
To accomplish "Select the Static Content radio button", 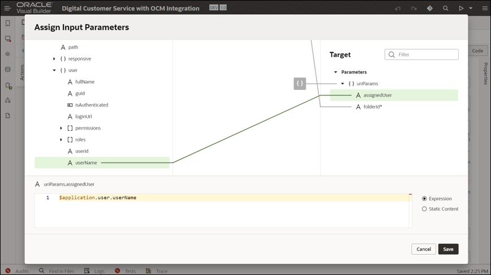I will point(424,209).
